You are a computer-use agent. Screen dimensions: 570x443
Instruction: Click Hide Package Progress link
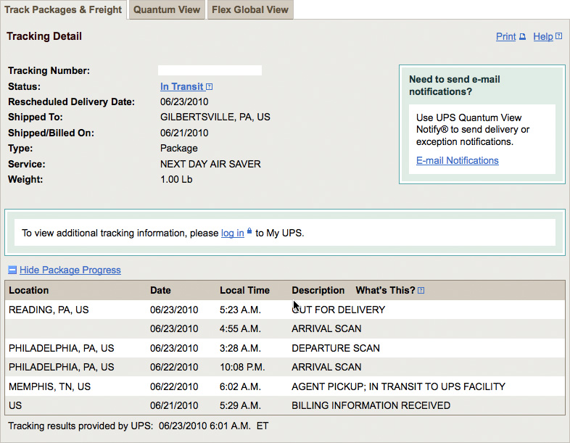70,270
